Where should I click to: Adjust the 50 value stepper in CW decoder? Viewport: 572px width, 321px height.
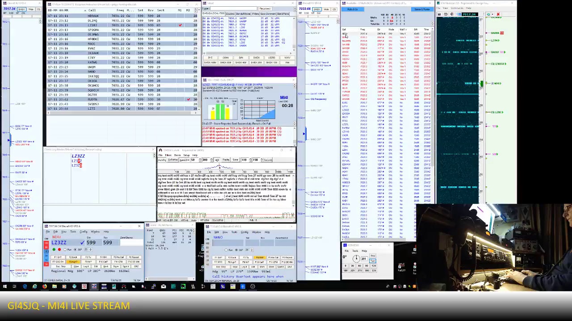click(x=200, y=160)
